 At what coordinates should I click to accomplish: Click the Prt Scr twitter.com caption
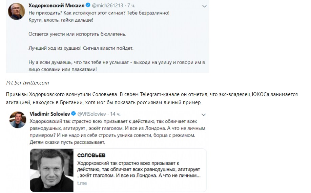[27, 83]
